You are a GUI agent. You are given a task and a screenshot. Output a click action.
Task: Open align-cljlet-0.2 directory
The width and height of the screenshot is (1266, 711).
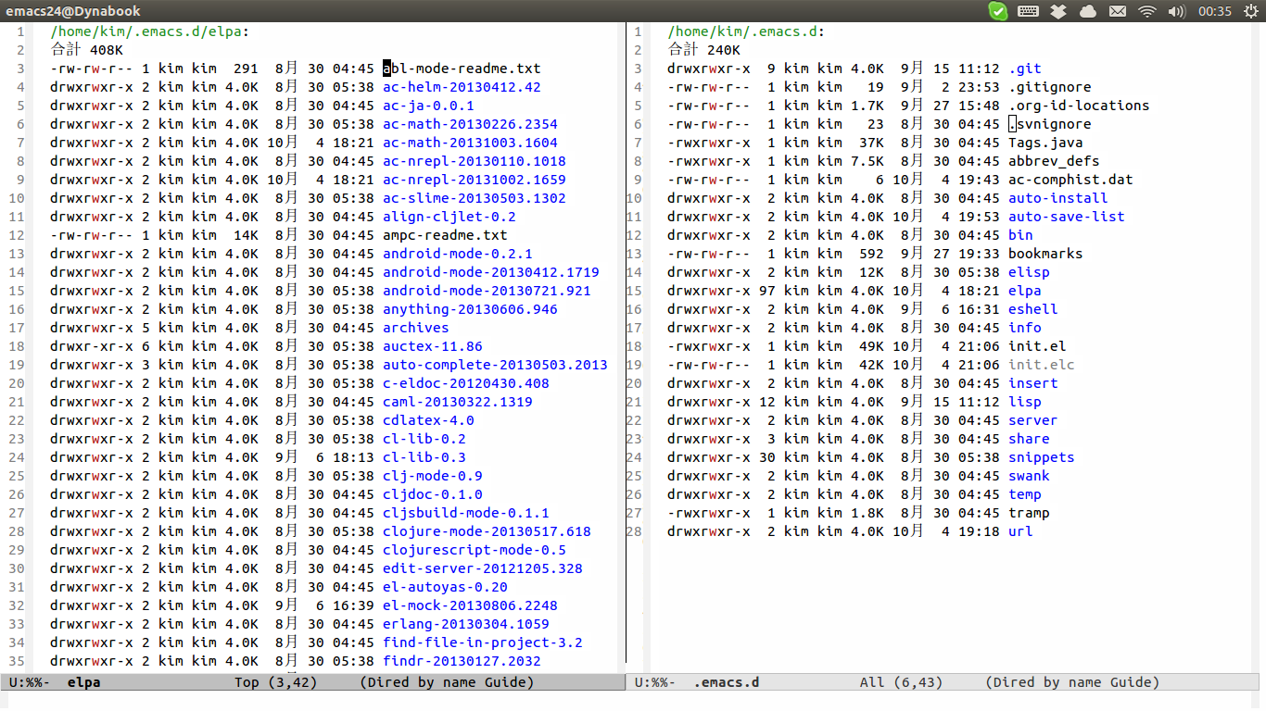point(449,217)
